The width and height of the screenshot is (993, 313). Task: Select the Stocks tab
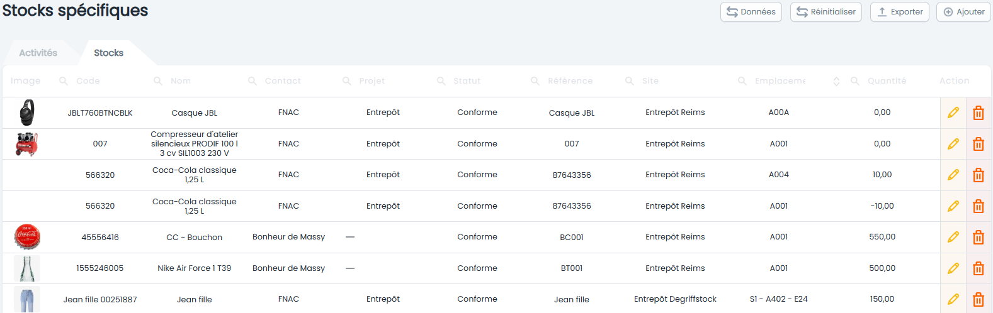pos(108,53)
